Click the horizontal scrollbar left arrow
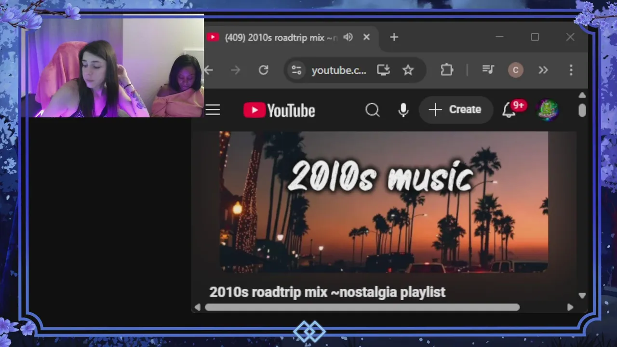 pos(197,307)
